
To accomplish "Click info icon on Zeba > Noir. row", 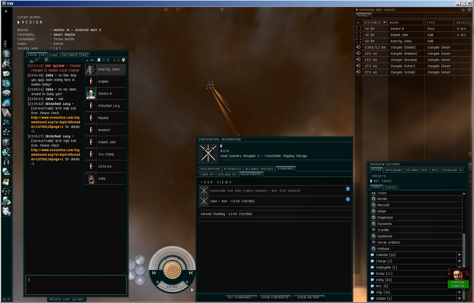I will 348,199.
